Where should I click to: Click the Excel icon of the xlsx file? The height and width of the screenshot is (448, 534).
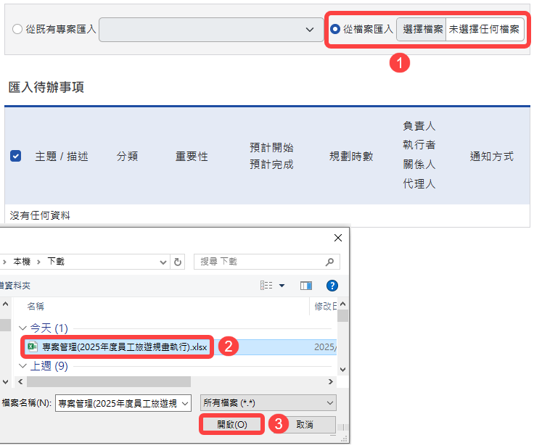pos(32,347)
